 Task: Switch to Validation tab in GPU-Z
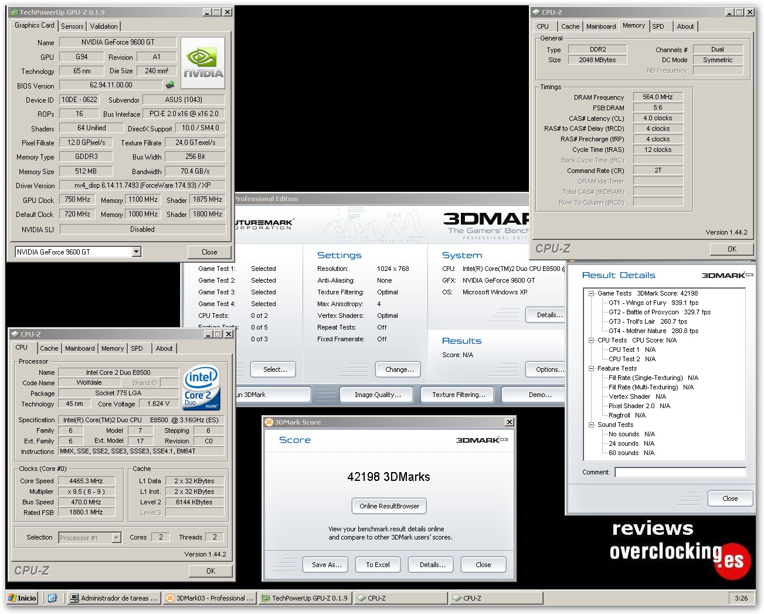click(x=104, y=26)
